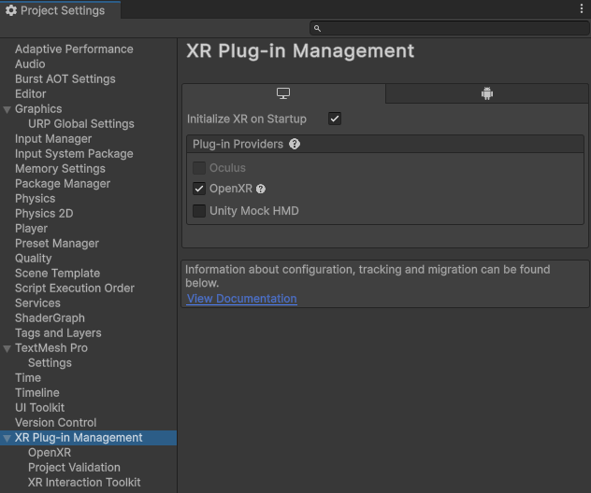
Task: Select the TextMesh Pro category
Action: (x=51, y=347)
